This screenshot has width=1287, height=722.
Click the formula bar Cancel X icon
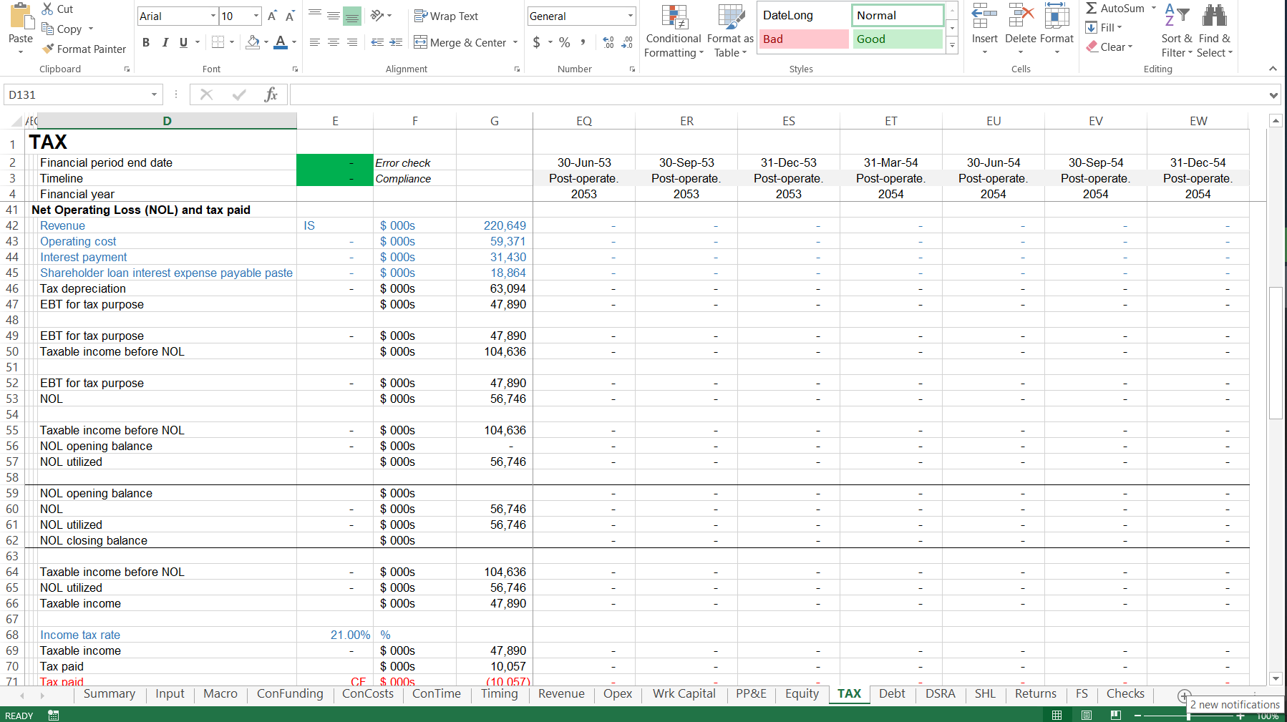206,94
